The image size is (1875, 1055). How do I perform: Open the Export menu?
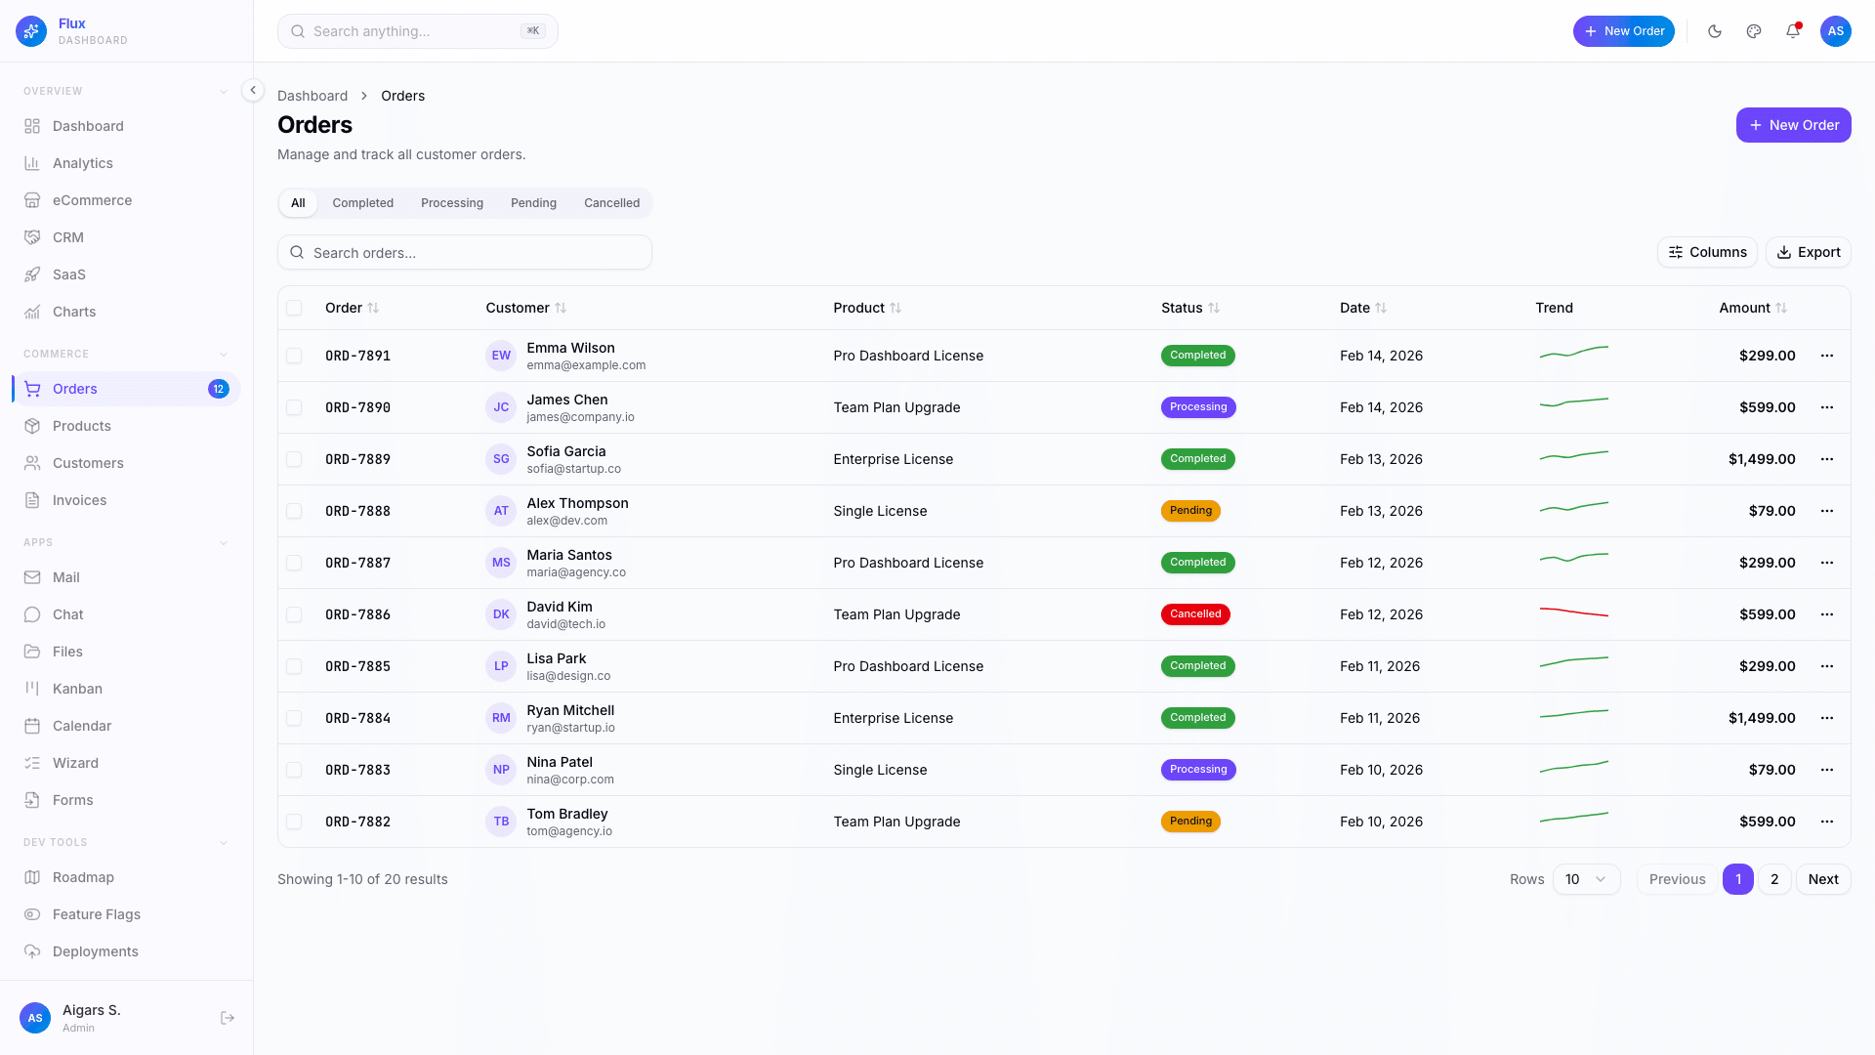(1808, 252)
